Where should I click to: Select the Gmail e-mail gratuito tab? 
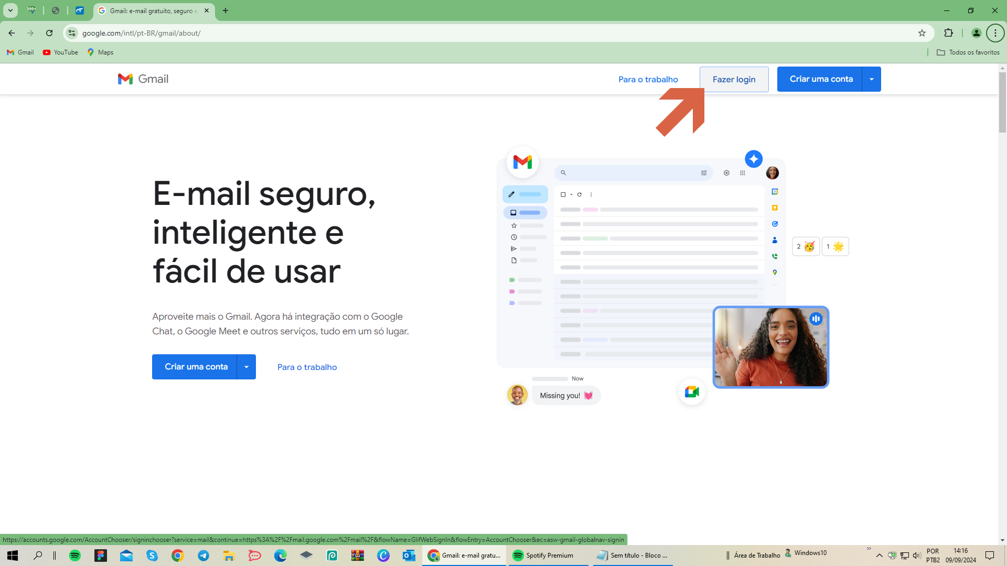click(152, 10)
